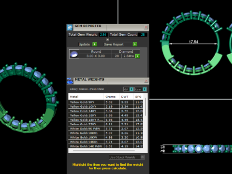Screen dimensions: 232x174
Task: Click the Total Gem Weight label
Action: [x=83, y=35]
